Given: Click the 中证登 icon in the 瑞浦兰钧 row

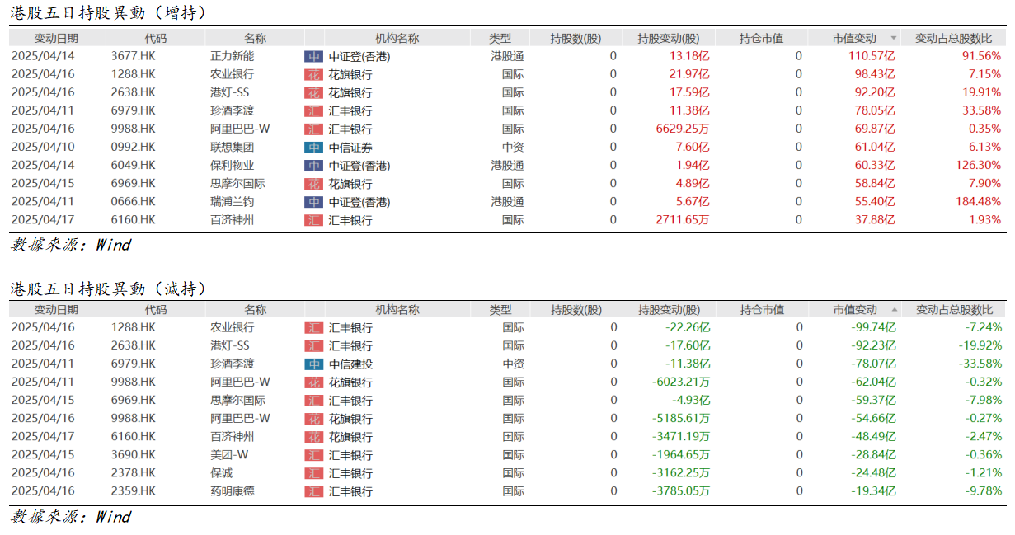Looking at the screenshot, I should point(314,201).
